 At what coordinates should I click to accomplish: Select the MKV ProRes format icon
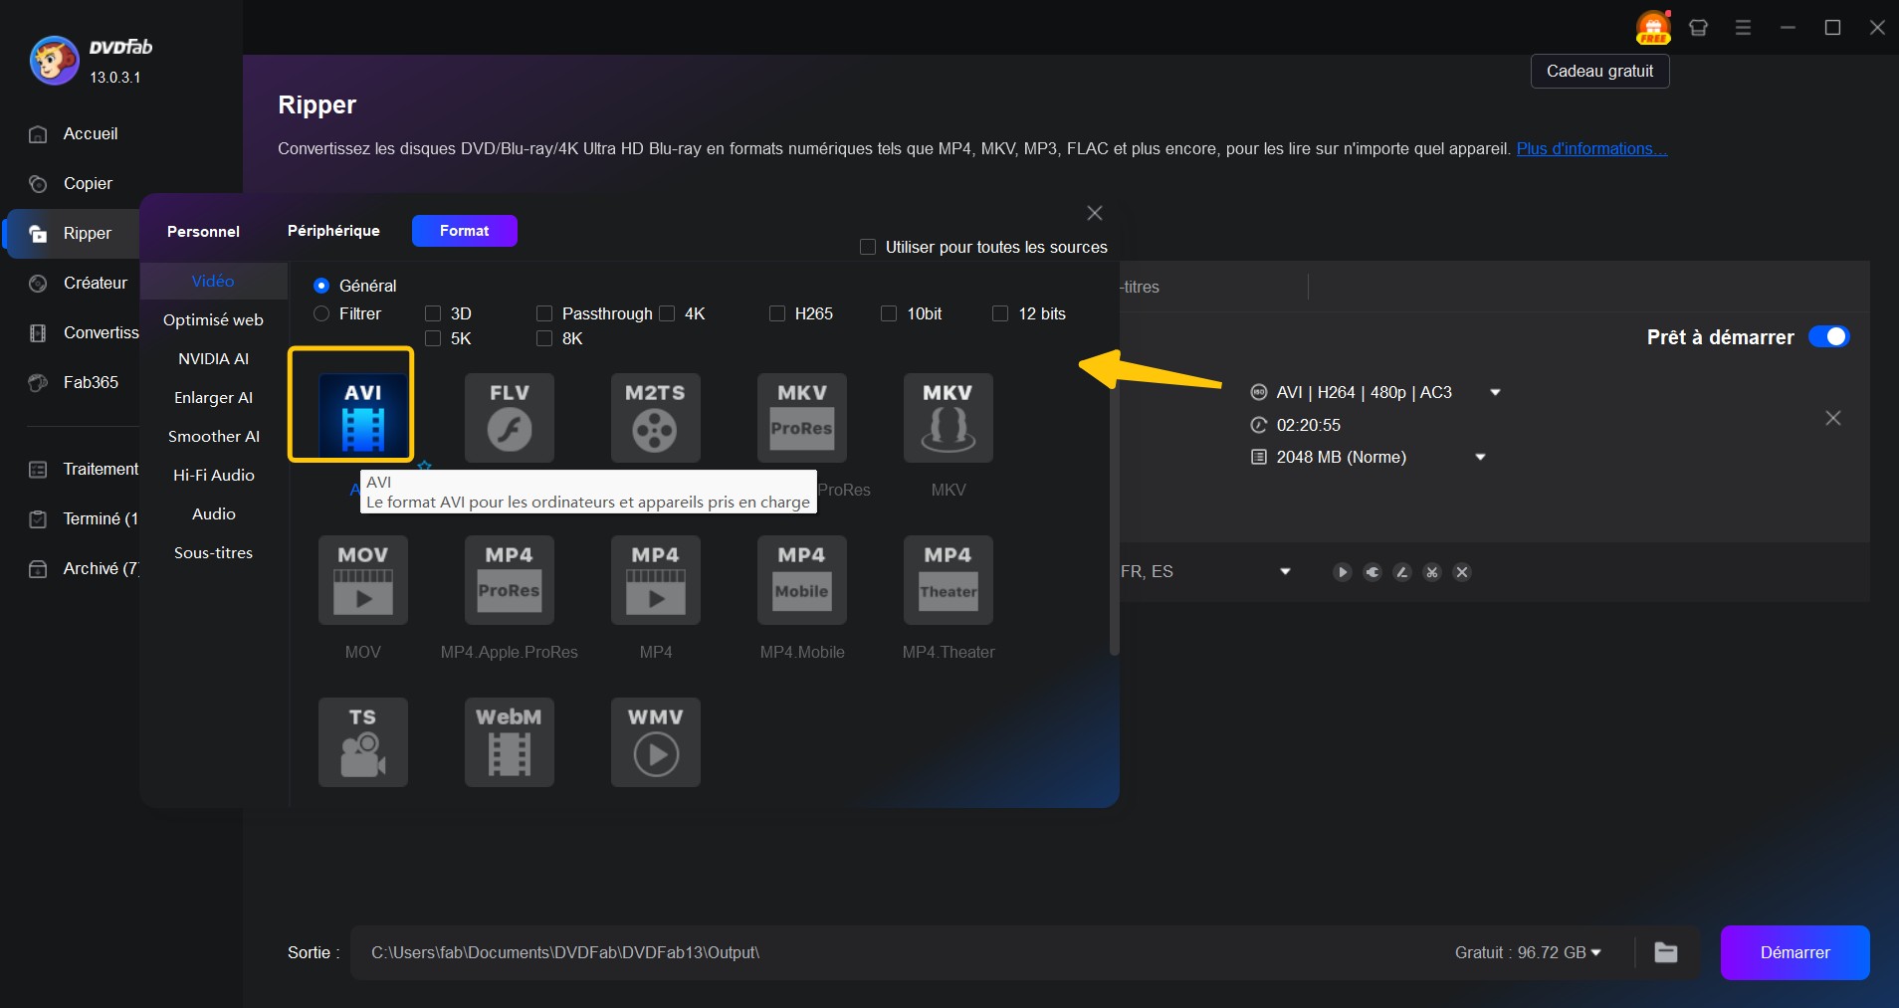801,417
